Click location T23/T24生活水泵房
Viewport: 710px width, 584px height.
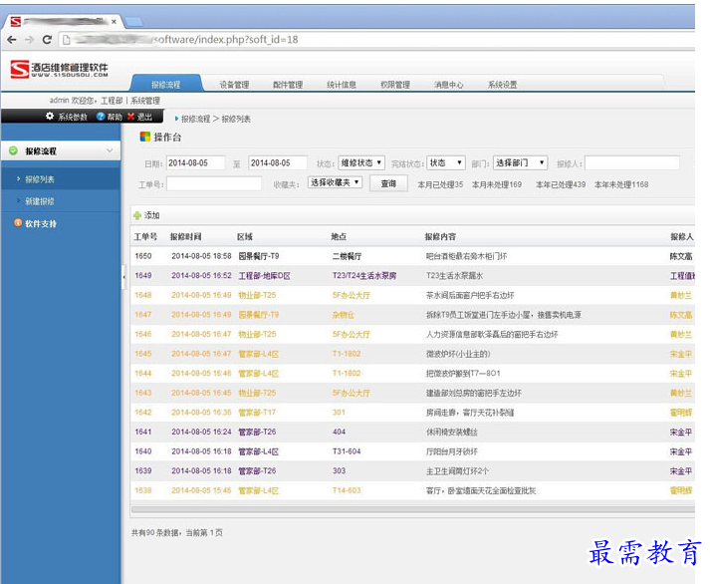click(364, 275)
